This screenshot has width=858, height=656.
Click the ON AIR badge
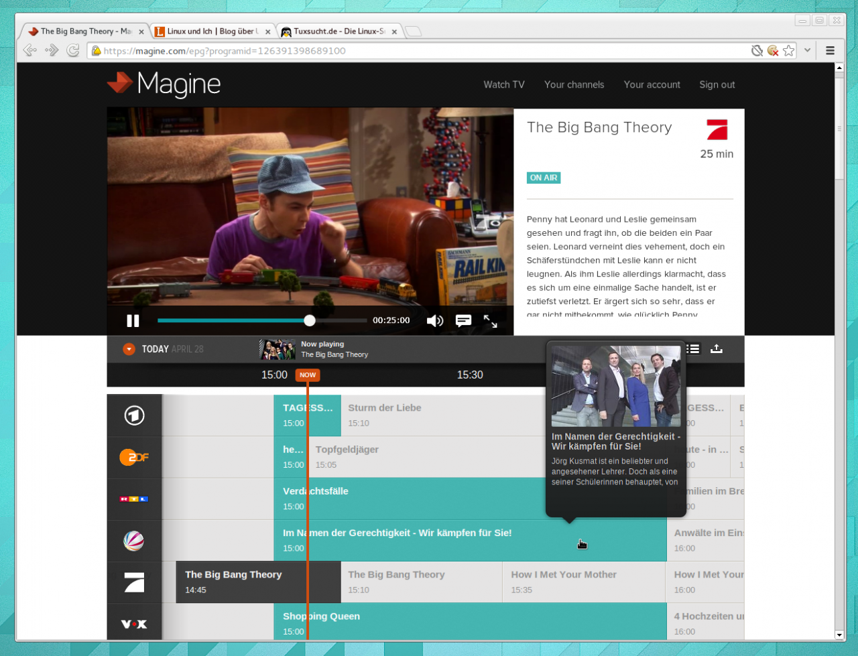click(544, 178)
